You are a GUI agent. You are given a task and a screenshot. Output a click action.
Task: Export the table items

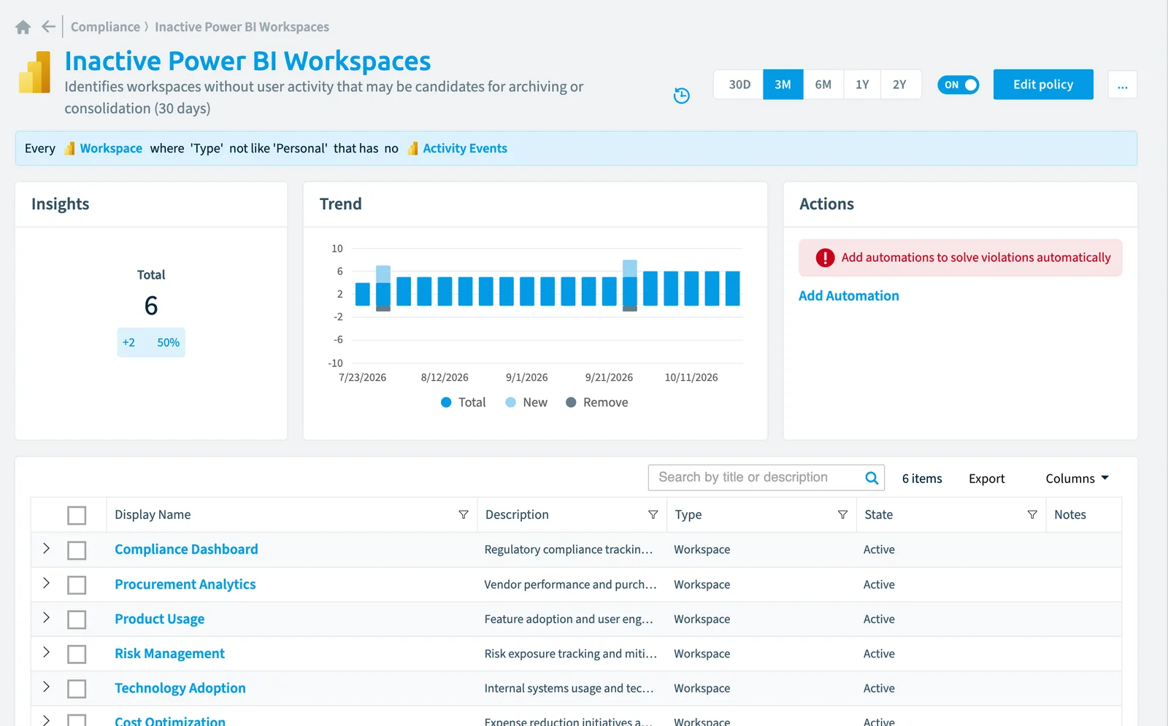click(x=986, y=479)
